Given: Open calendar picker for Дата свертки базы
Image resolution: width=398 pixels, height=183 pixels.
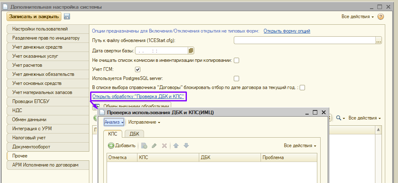Looking at the screenshot, I should click(x=191, y=51).
